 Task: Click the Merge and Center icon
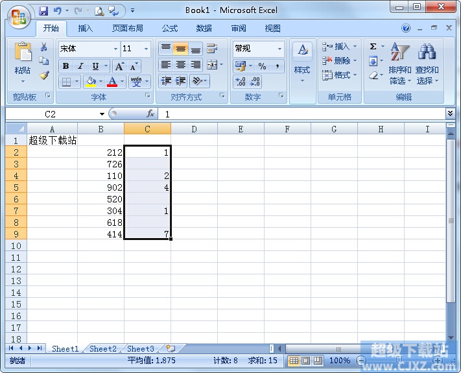point(211,65)
